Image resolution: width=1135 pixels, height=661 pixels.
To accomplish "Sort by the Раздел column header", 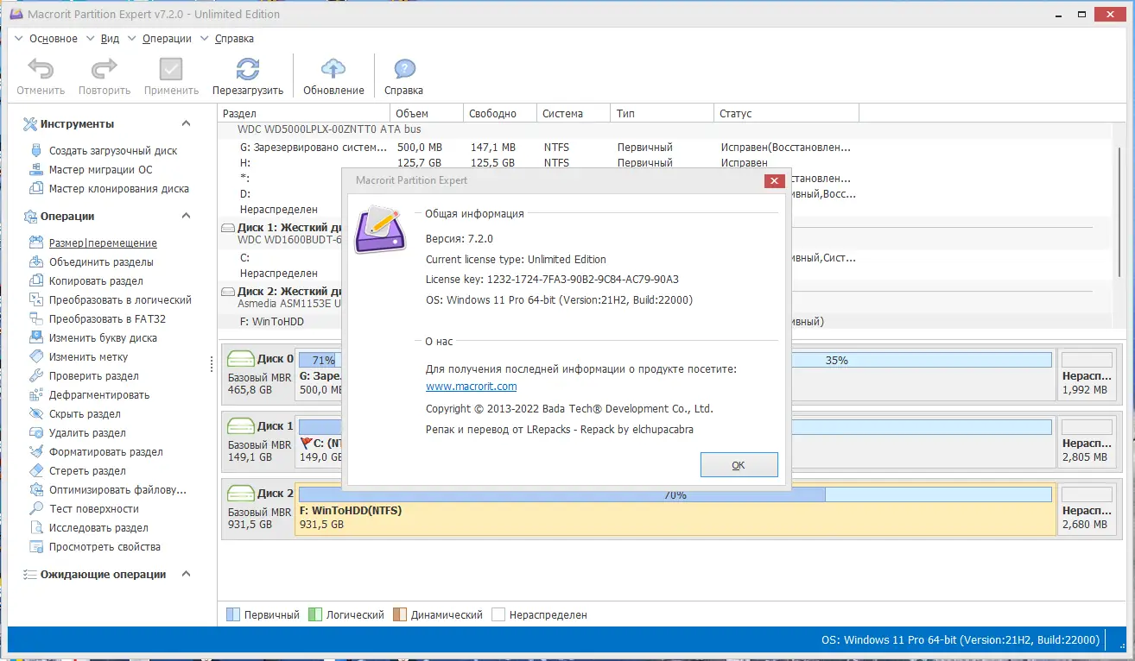I will point(304,113).
